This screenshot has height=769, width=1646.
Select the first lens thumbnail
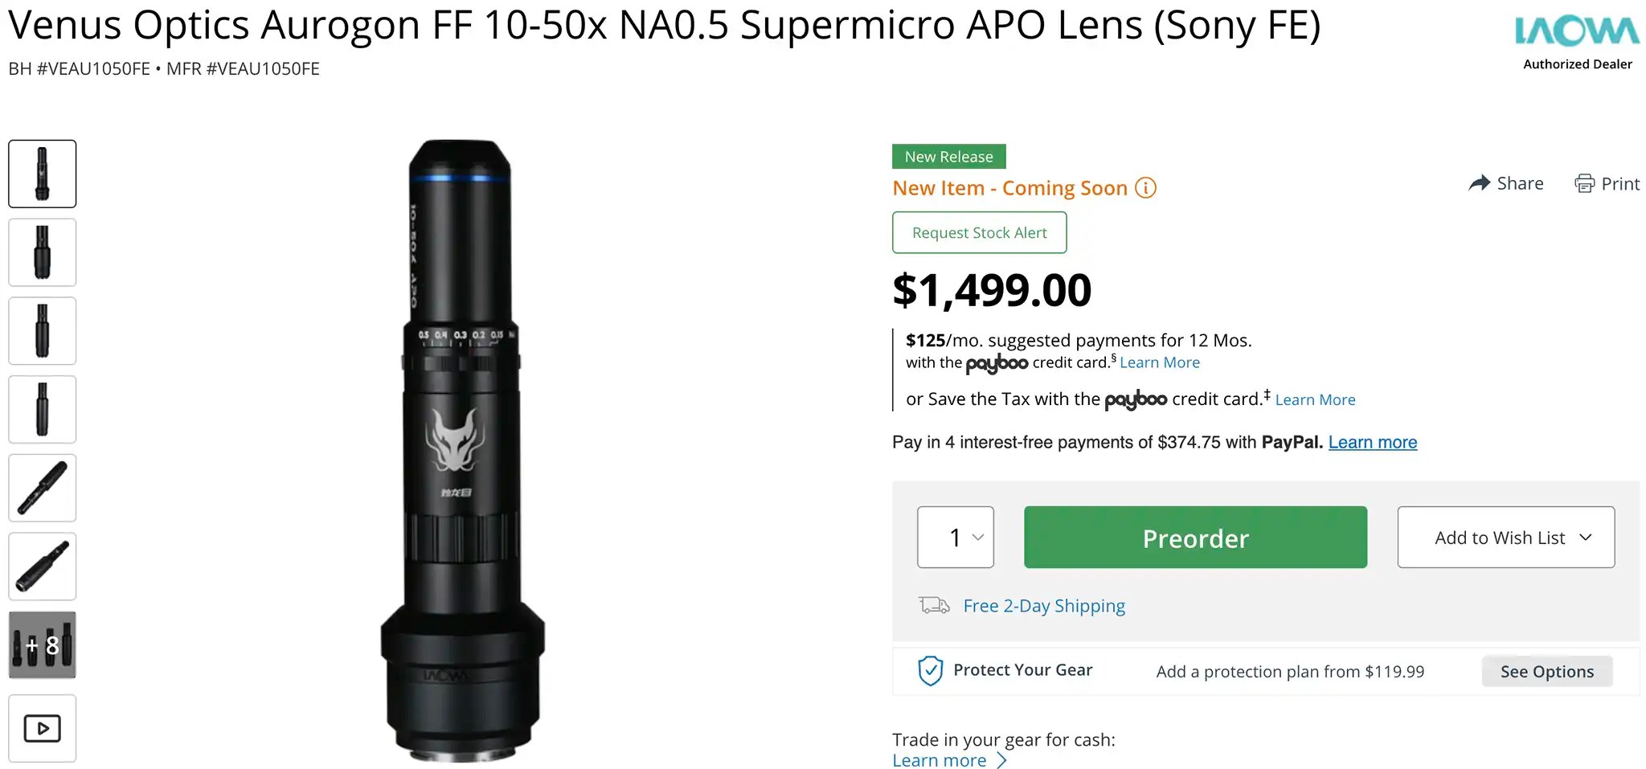(x=43, y=174)
